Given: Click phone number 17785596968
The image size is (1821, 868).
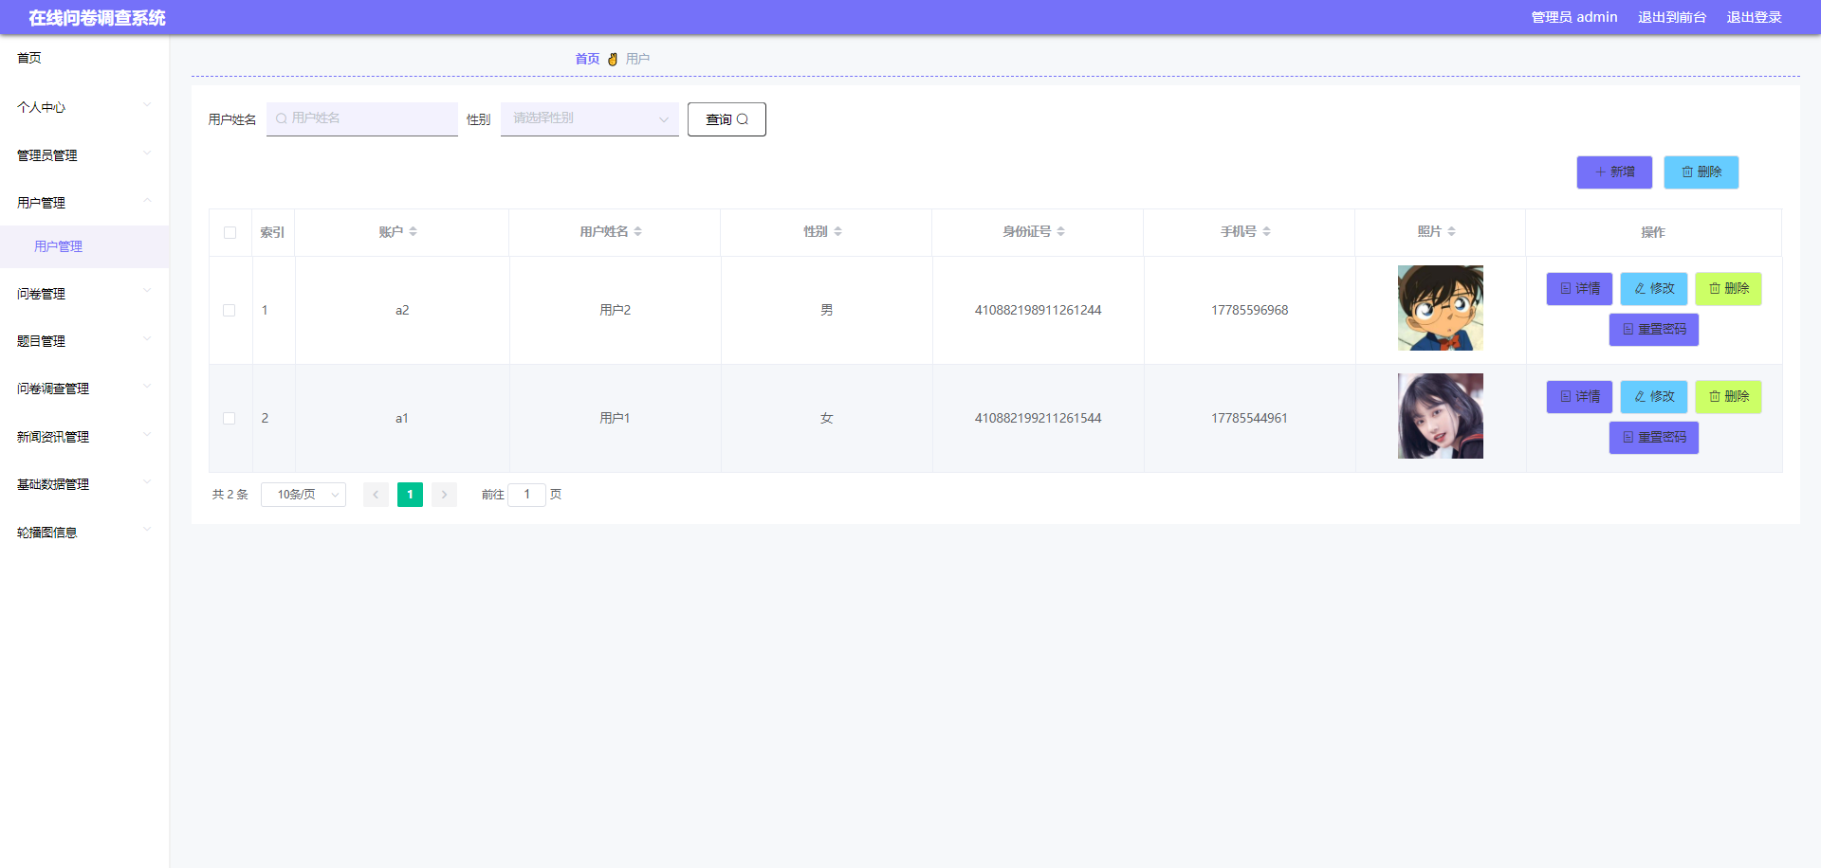Looking at the screenshot, I should click(x=1249, y=311).
